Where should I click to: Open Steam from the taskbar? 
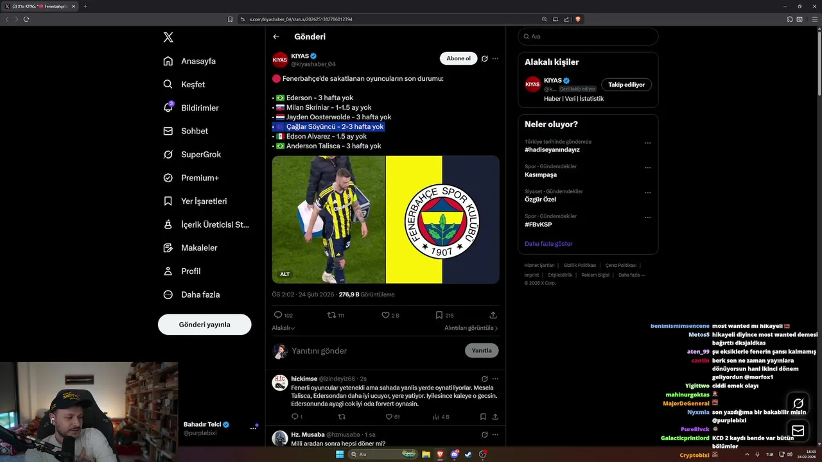[x=468, y=454]
